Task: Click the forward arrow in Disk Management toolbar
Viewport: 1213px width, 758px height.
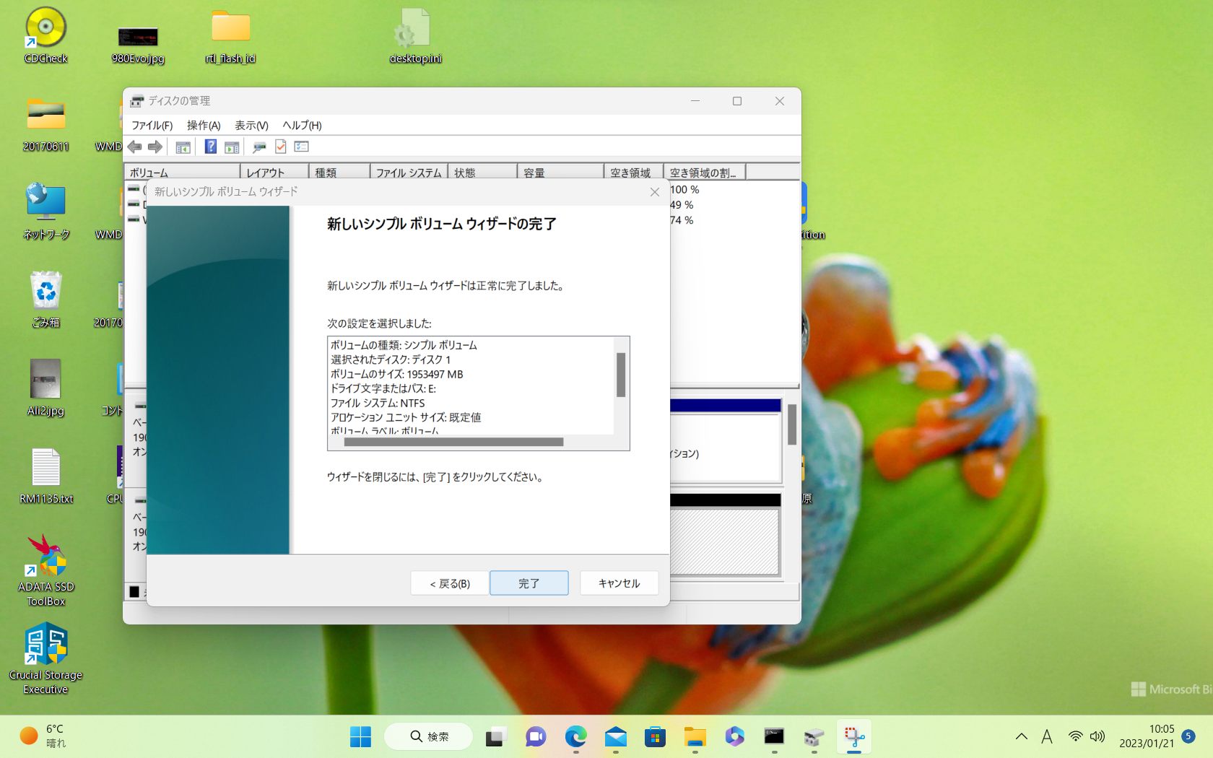Action: coord(155,147)
